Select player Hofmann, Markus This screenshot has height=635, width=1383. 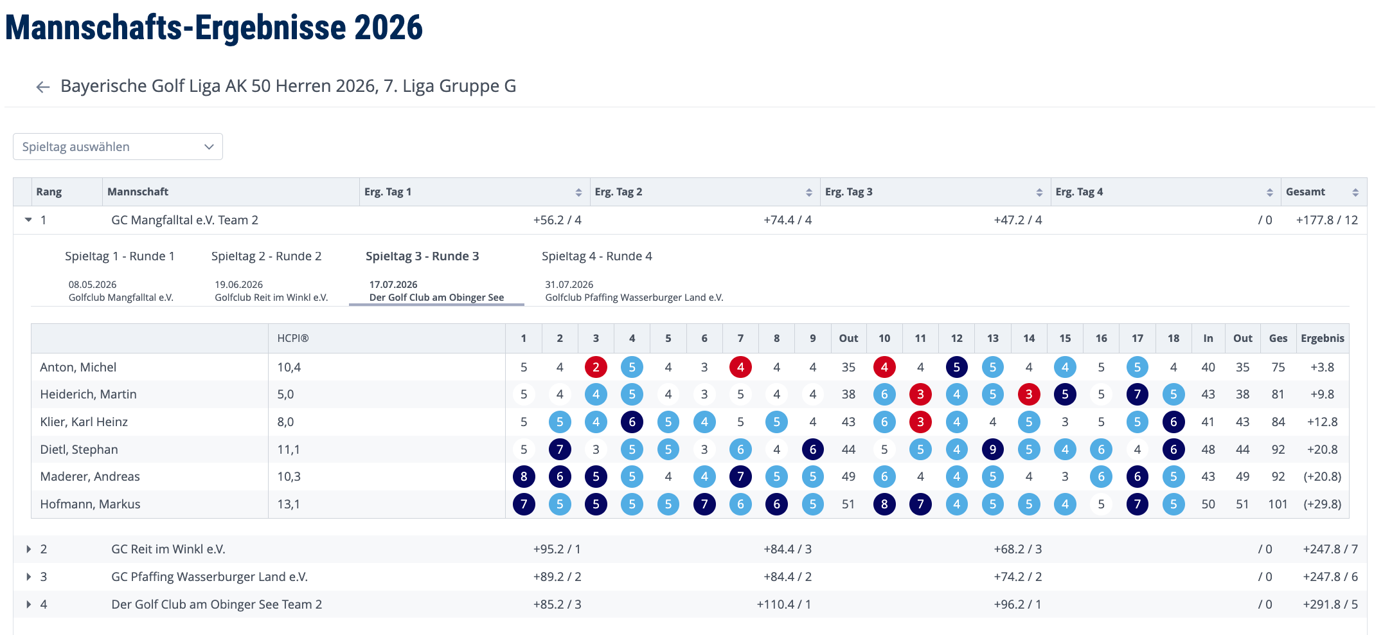click(x=90, y=504)
